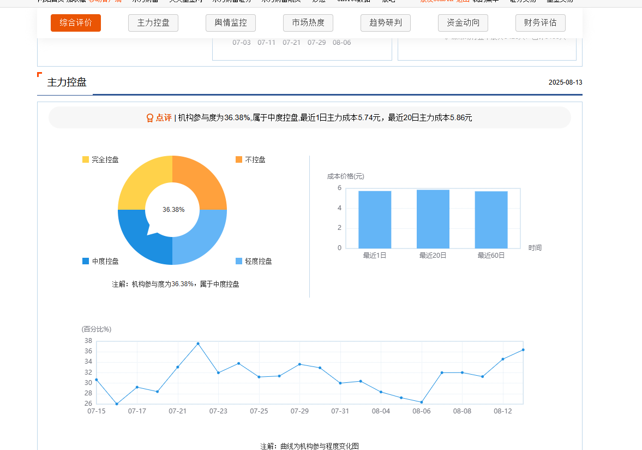This screenshot has width=642, height=450.
Task: Click the 最近60日 axis label
Action: pyautogui.click(x=491, y=256)
